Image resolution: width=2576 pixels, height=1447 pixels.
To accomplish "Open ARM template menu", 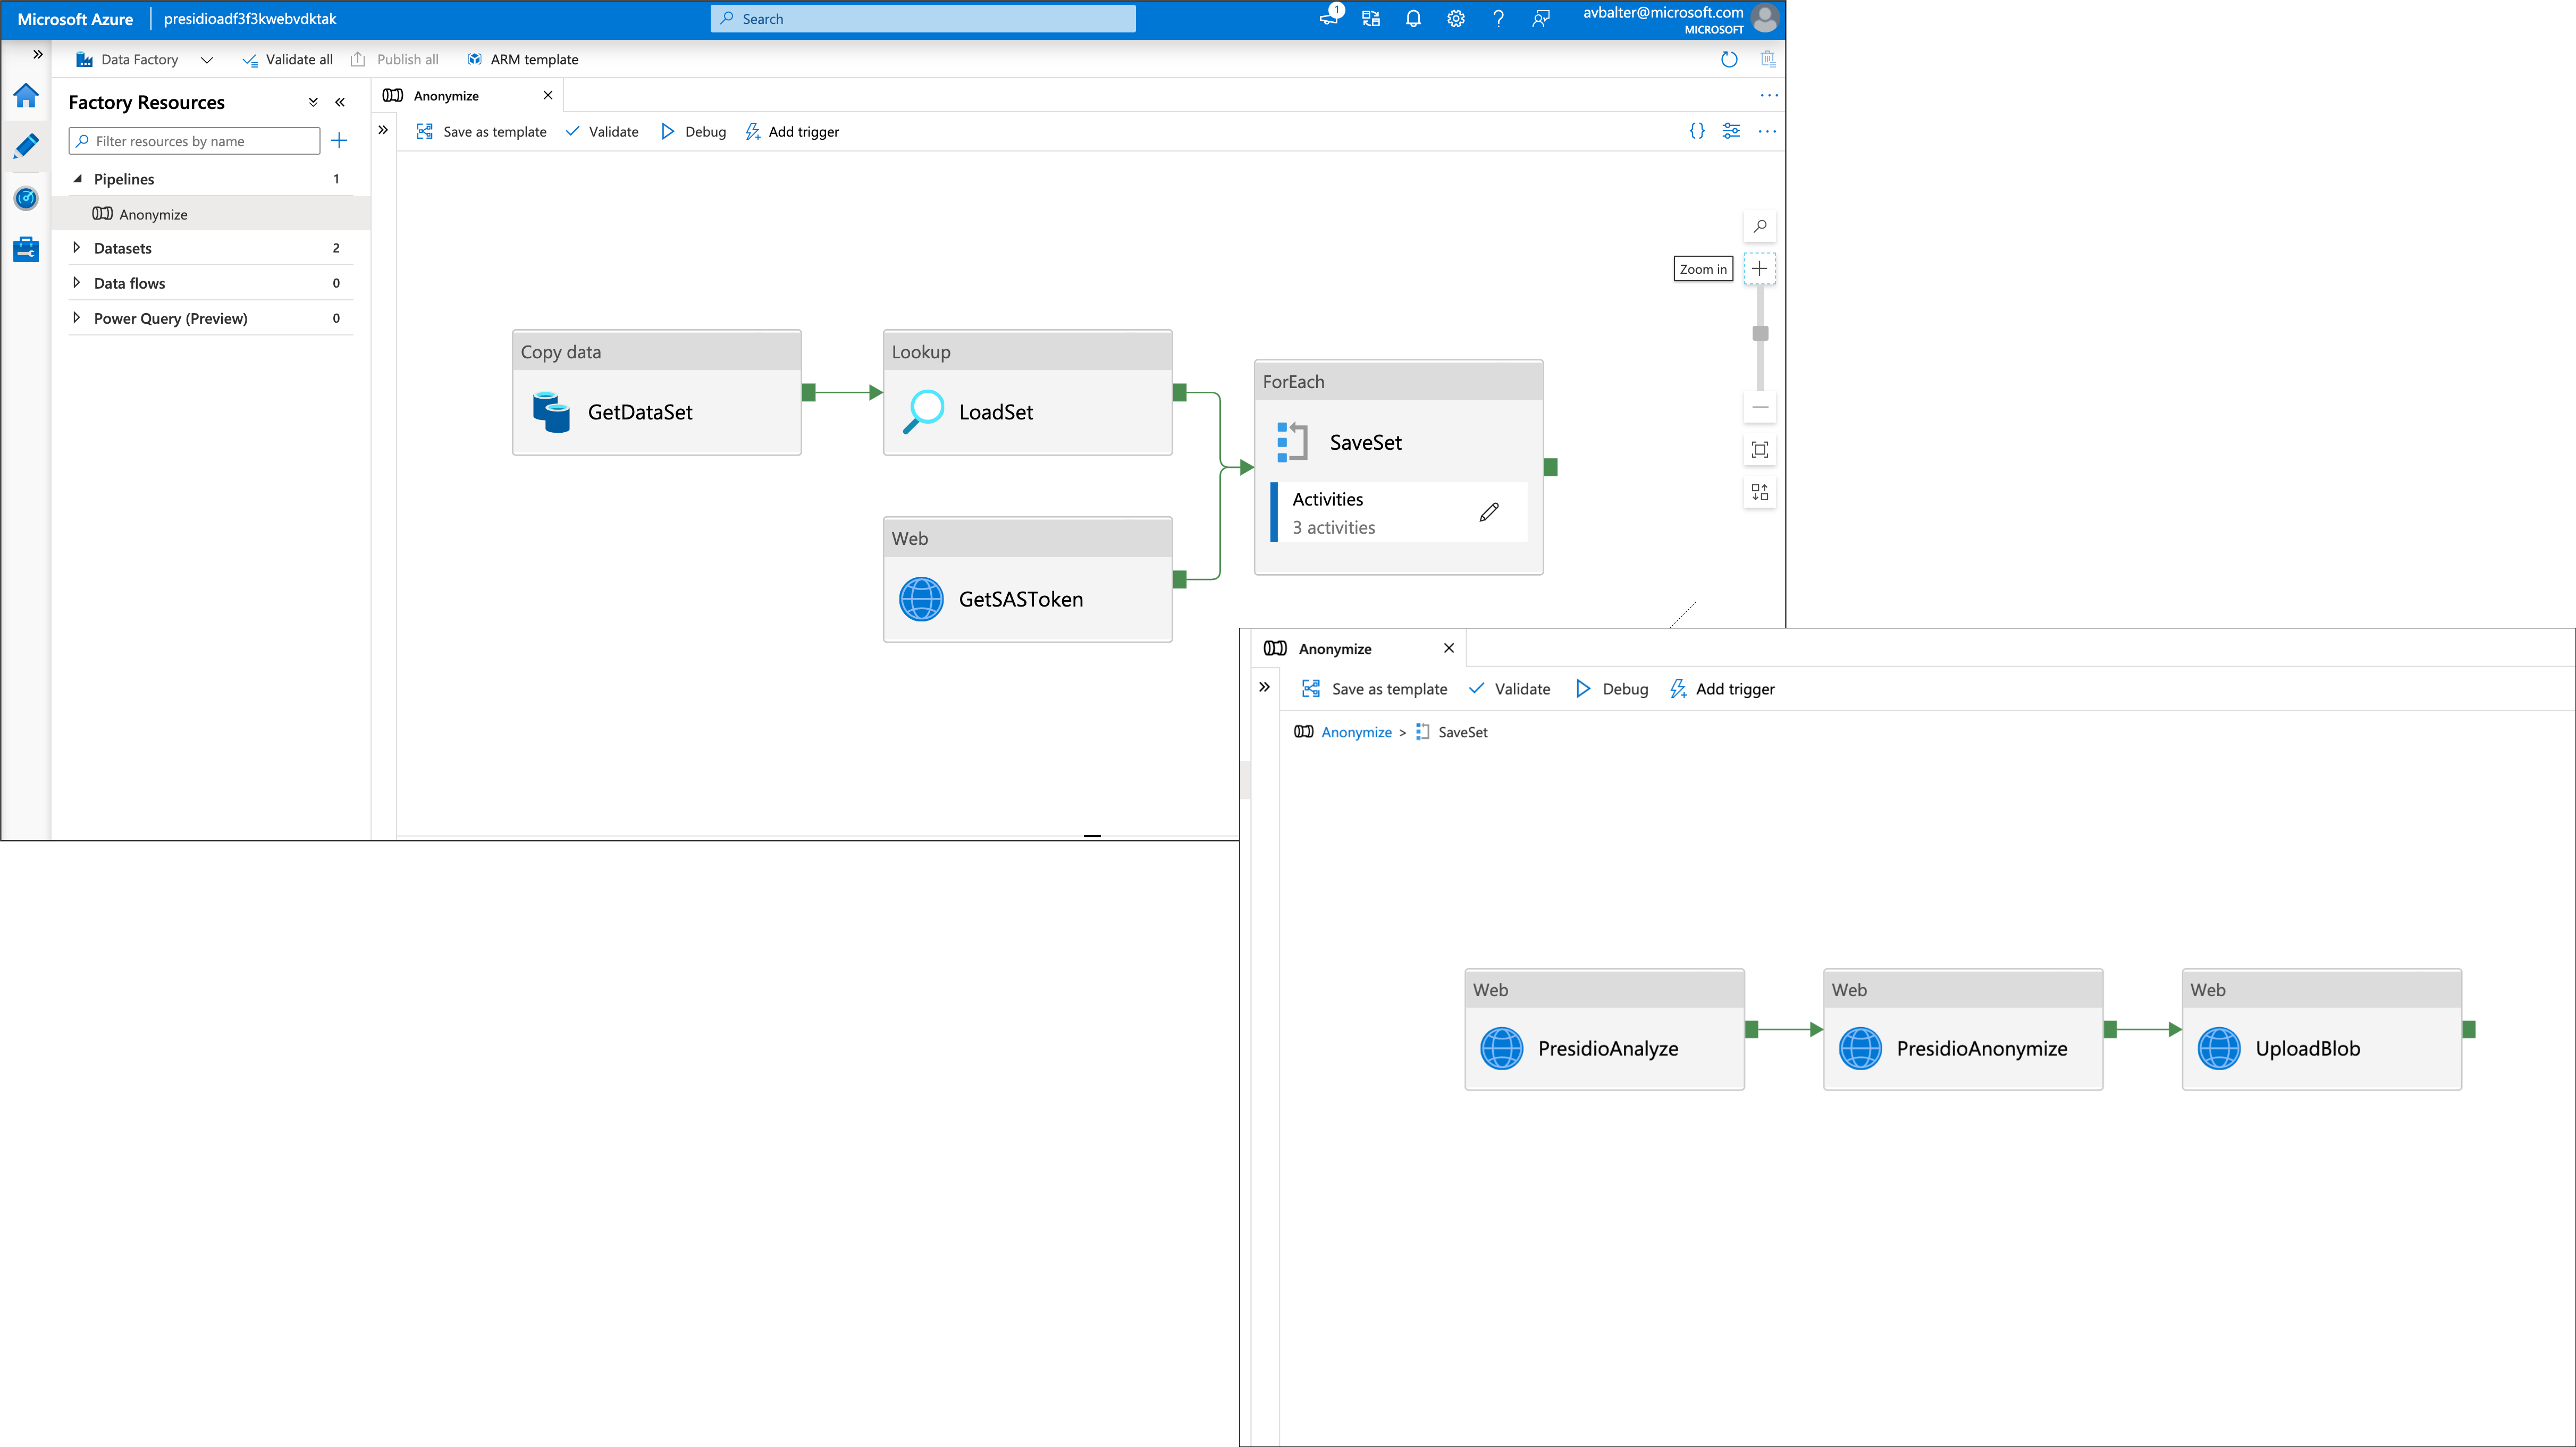I will click(x=523, y=59).
